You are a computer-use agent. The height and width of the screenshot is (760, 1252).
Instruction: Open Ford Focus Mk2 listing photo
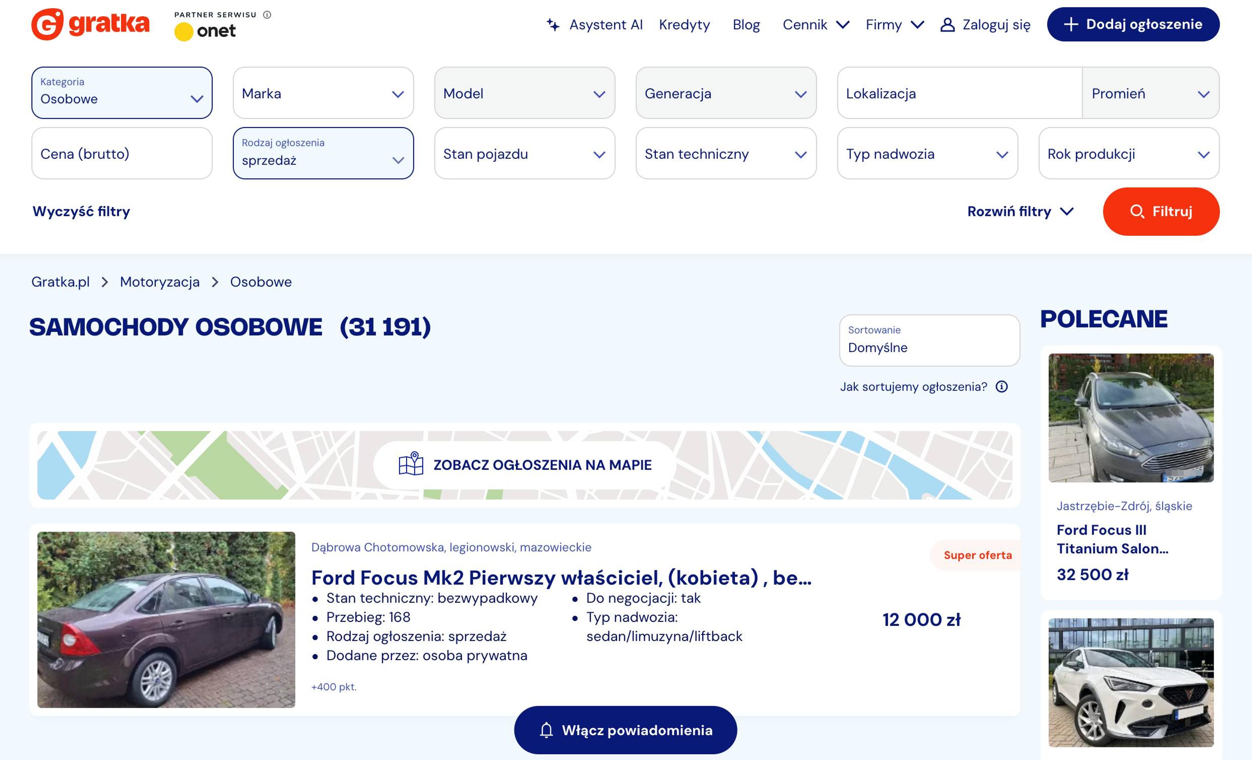click(x=166, y=620)
